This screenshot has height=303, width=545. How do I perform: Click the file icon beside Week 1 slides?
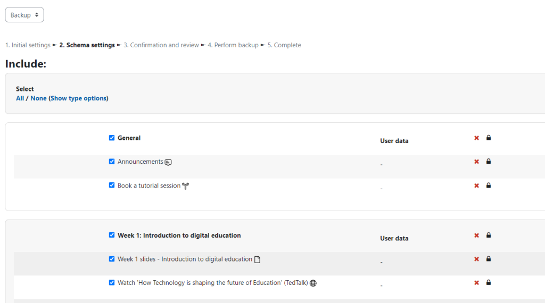(x=257, y=259)
